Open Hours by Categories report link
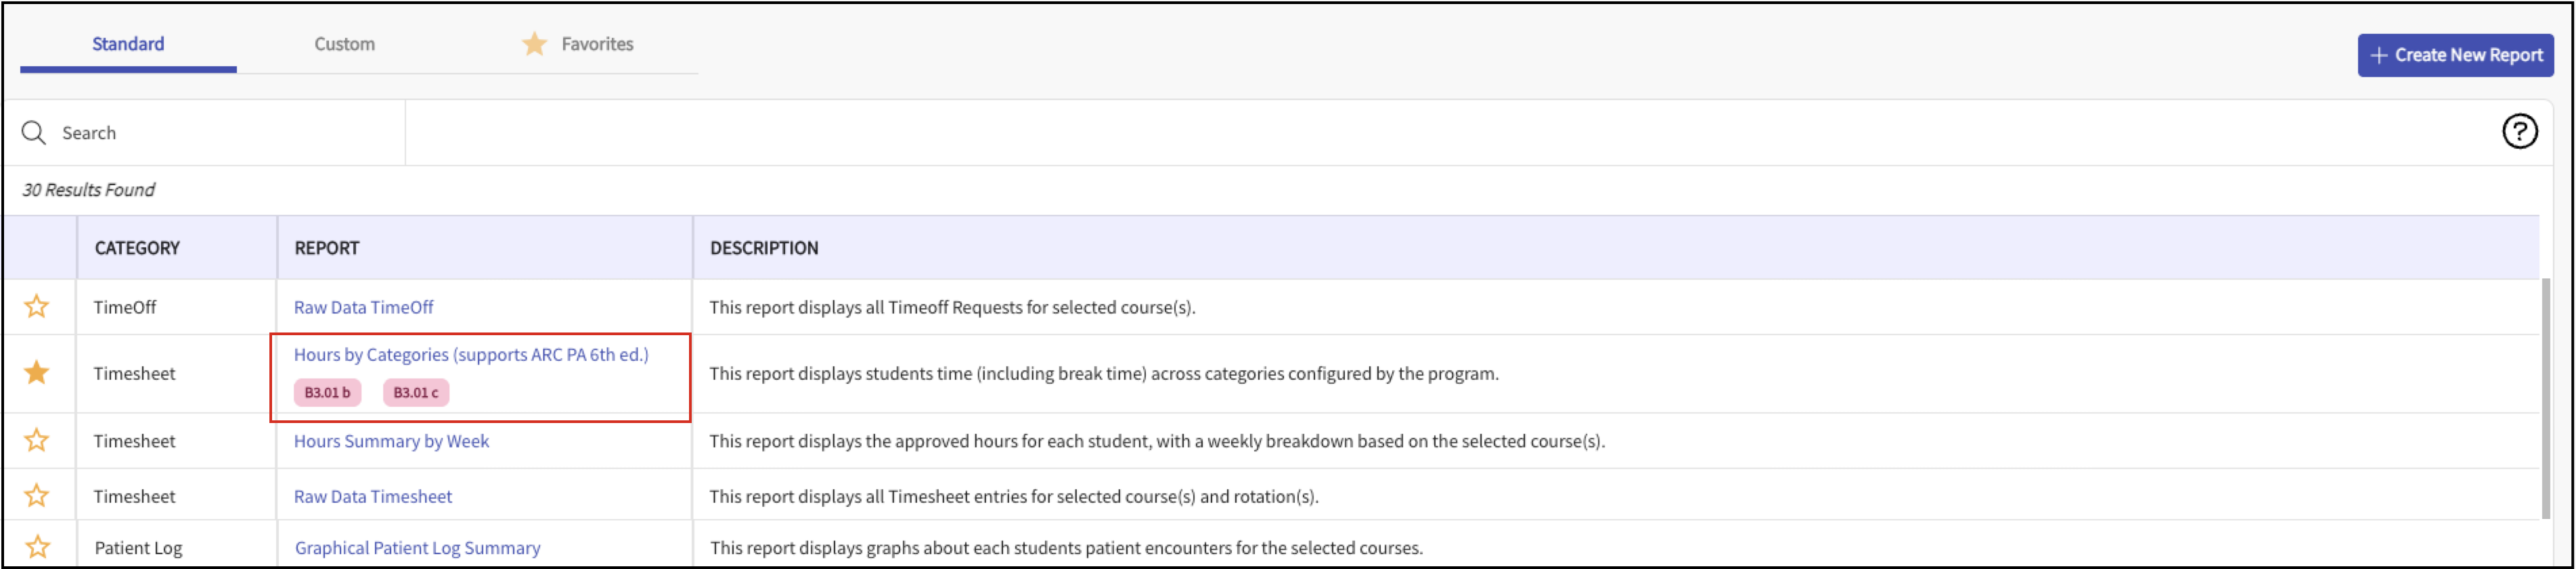This screenshot has height=569, width=2576. [470, 354]
